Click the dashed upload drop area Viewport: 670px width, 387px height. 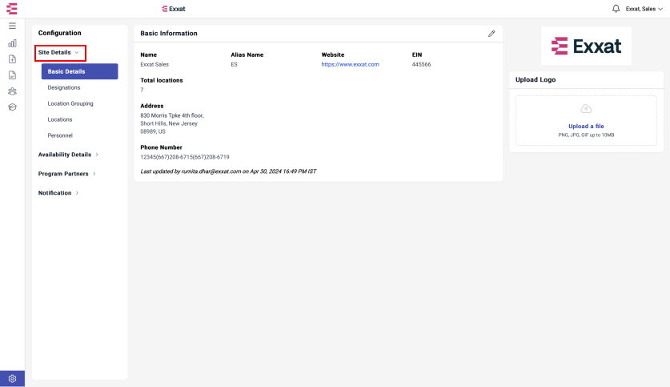(586, 121)
